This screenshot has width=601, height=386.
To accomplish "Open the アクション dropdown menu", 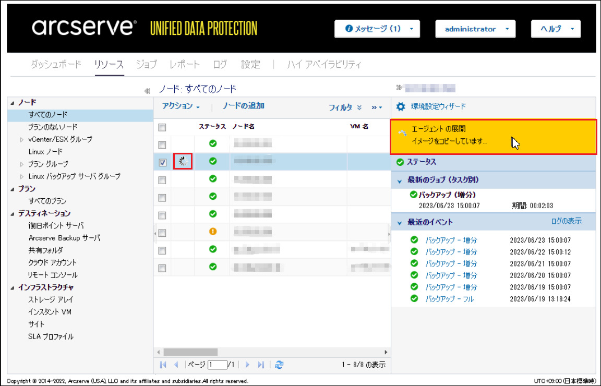I will coord(181,106).
